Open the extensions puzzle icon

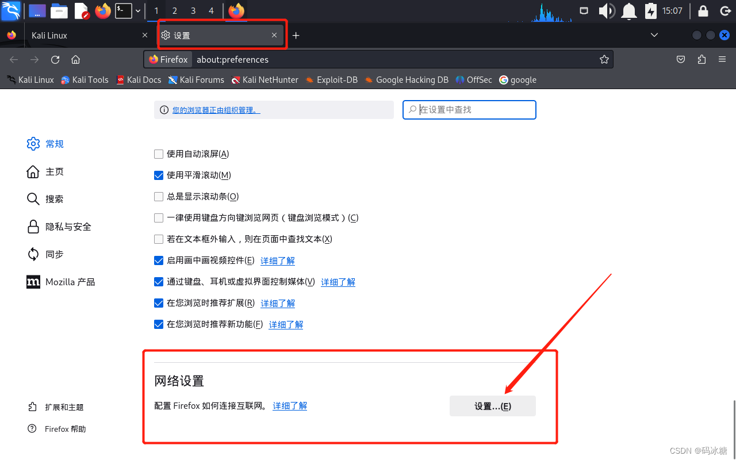pyautogui.click(x=701, y=59)
